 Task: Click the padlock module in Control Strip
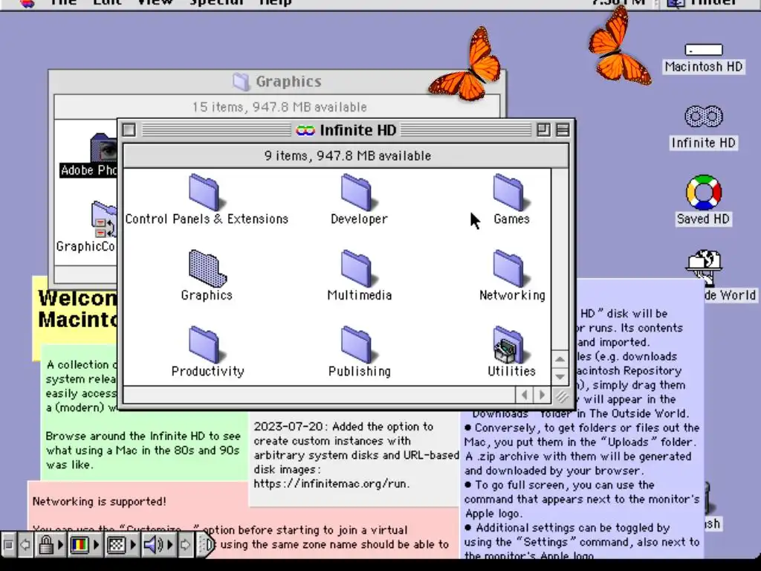(x=46, y=545)
